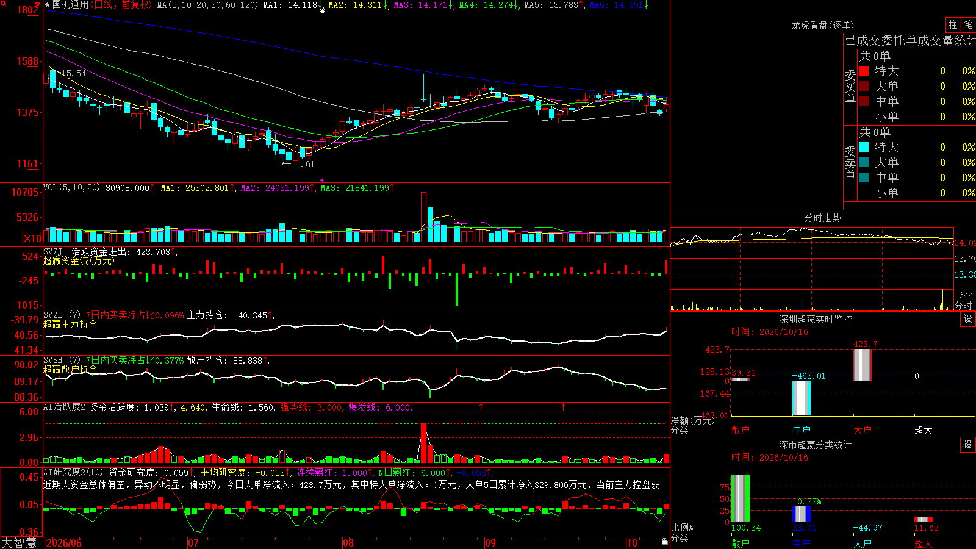Click the teal 中单 sell-order swatch

(864, 178)
